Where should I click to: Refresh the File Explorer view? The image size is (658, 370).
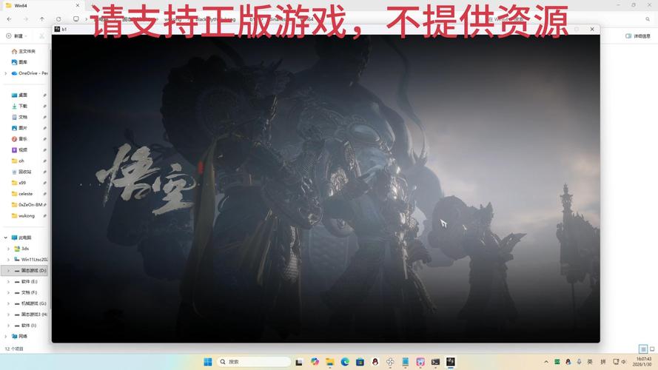pos(58,19)
